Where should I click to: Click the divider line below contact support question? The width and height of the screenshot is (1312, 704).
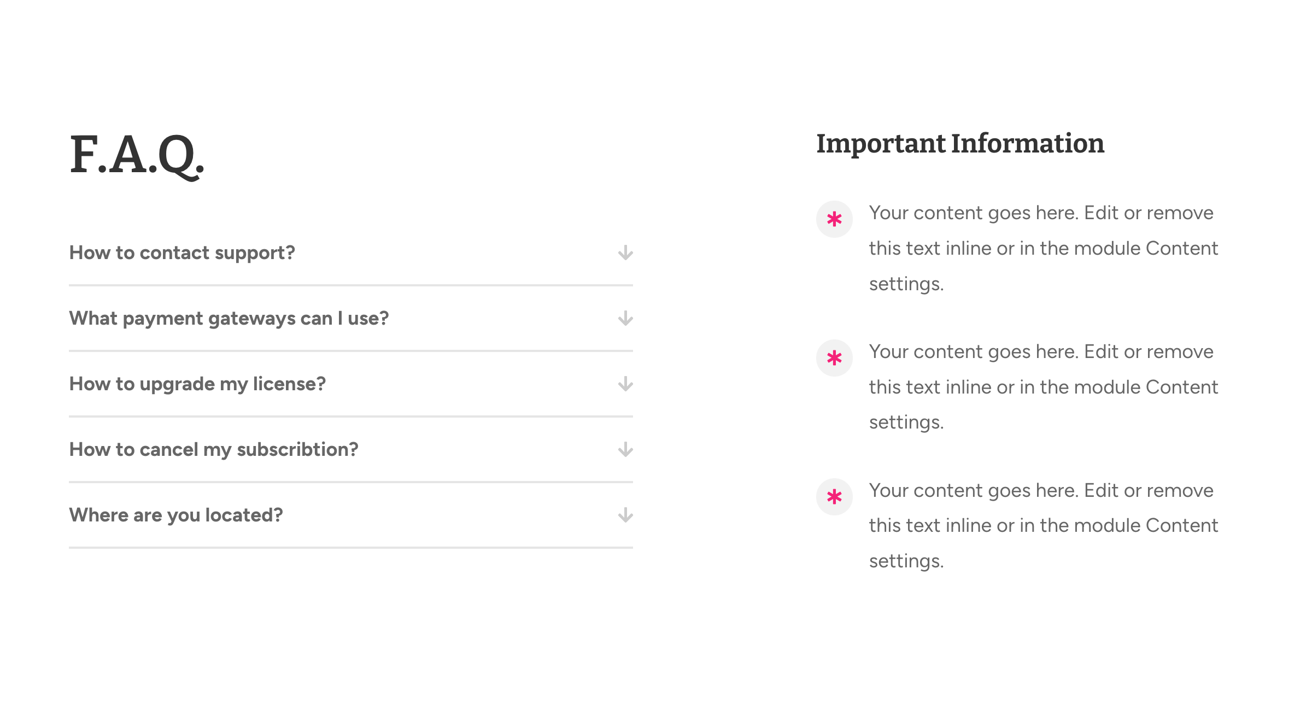351,285
